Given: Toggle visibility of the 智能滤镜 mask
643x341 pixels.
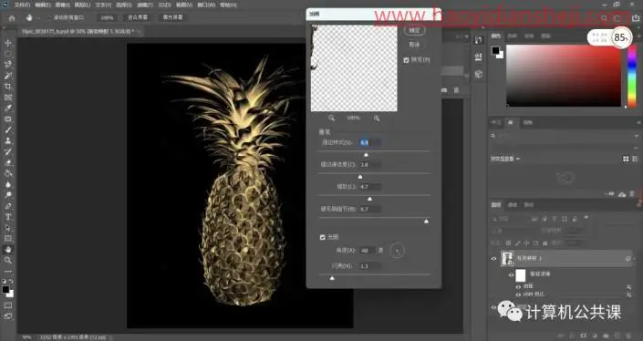Looking at the screenshot, I should click(x=511, y=275).
